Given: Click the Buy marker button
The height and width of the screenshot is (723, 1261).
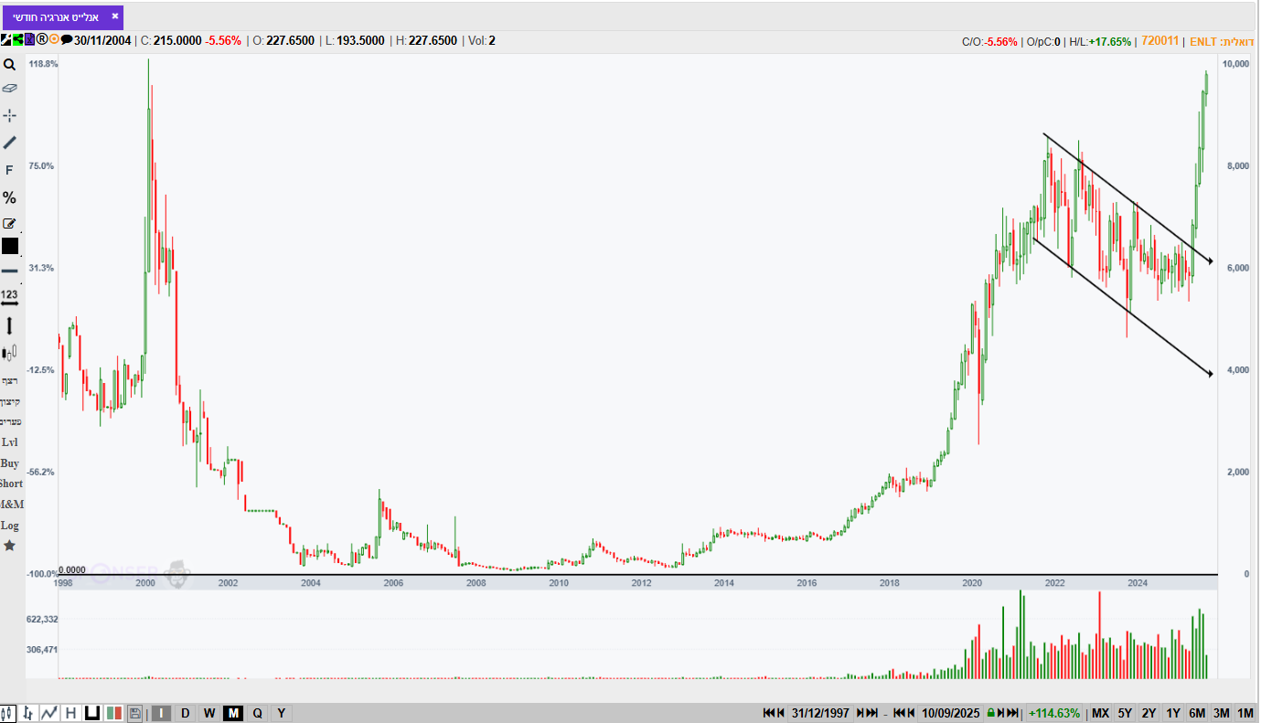Looking at the screenshot, I should click(x=9, y=463).
